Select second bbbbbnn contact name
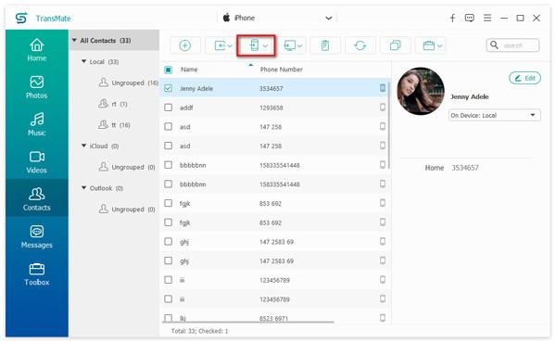This screenshot has height=343, width=556. coord(193,184)
